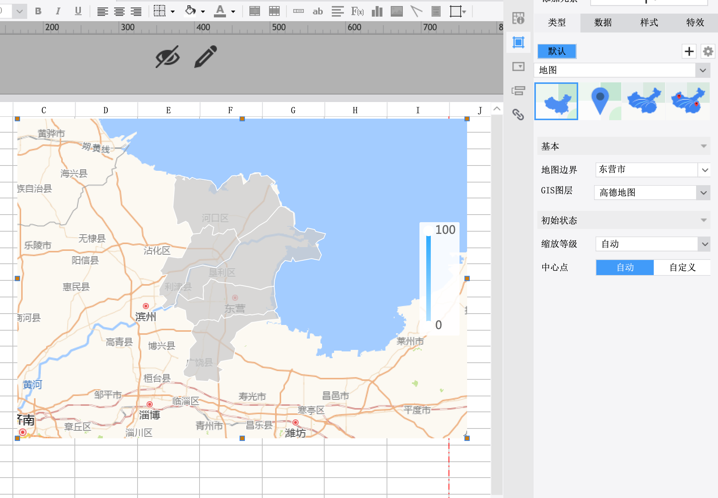This screenshot has width=718, height=498.
Task: Switch to the 类型 tab
Action: (x=557, y=23)
